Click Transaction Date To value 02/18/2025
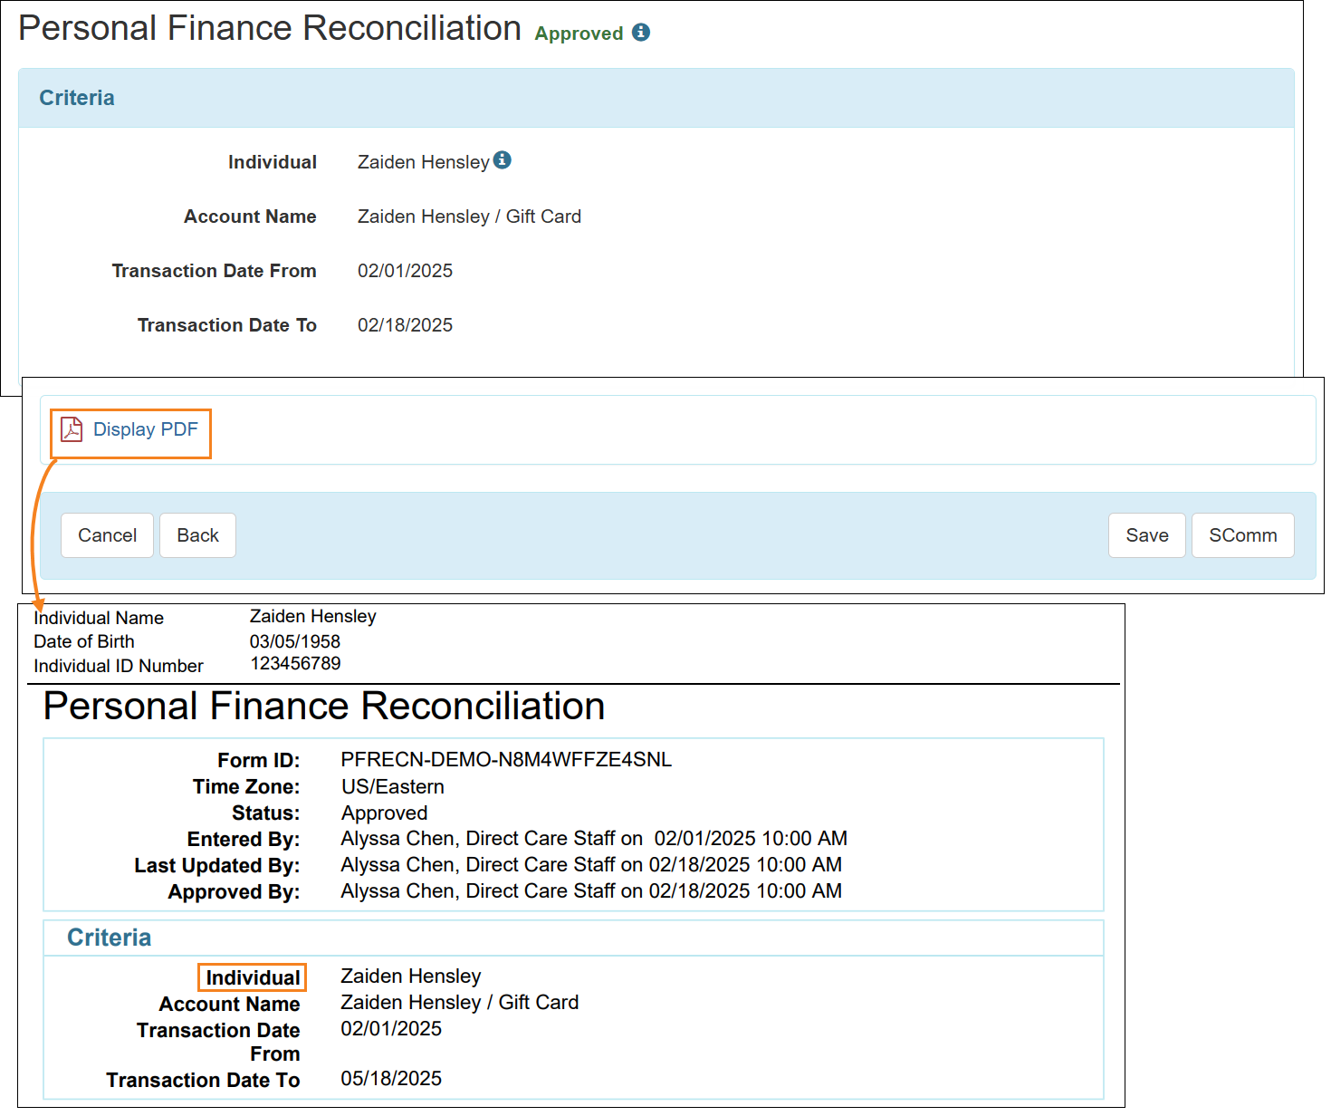The height and width of the screenshot is (1116, 1331). click(405, 325)
